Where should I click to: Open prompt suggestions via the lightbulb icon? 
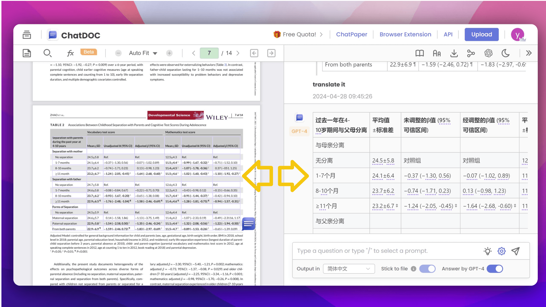point(487,251)
